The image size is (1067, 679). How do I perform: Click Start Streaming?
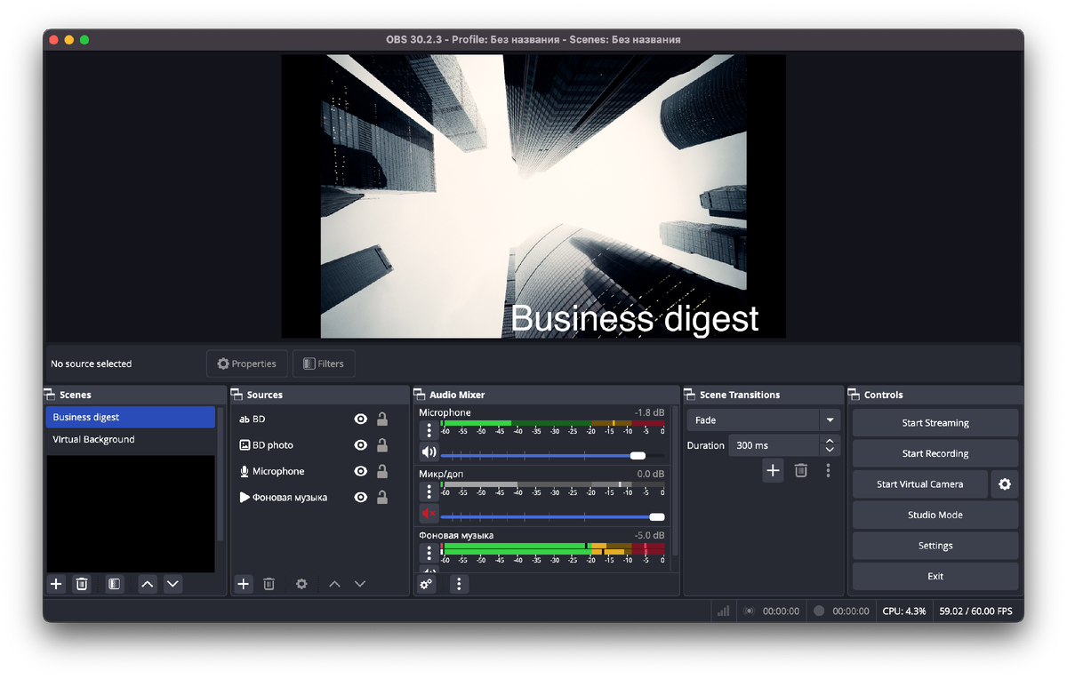click(x=935, y=423)
